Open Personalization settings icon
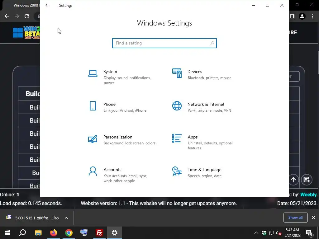Image resolution: width=319 pixels, height=239 pixels. pyautogui.click(x=93, y=139)
